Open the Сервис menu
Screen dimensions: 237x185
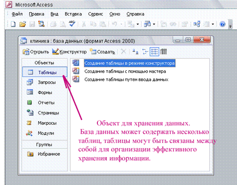click(95, 14)
